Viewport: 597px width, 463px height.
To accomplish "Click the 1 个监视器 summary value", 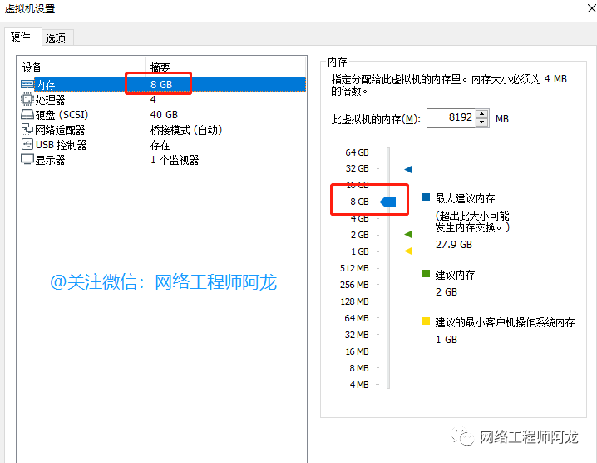I will [175, 160].
